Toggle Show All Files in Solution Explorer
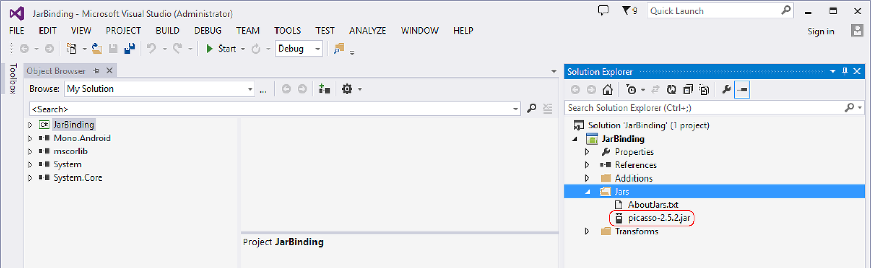 (704, 90)
